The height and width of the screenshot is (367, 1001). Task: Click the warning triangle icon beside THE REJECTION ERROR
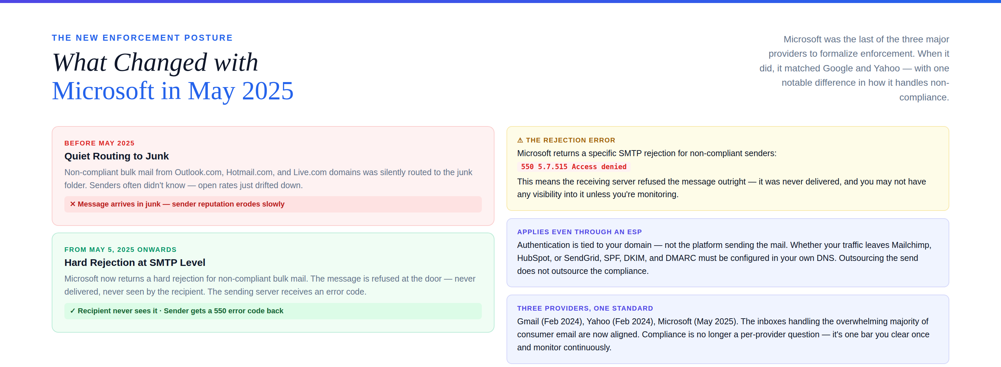[520, 140]
